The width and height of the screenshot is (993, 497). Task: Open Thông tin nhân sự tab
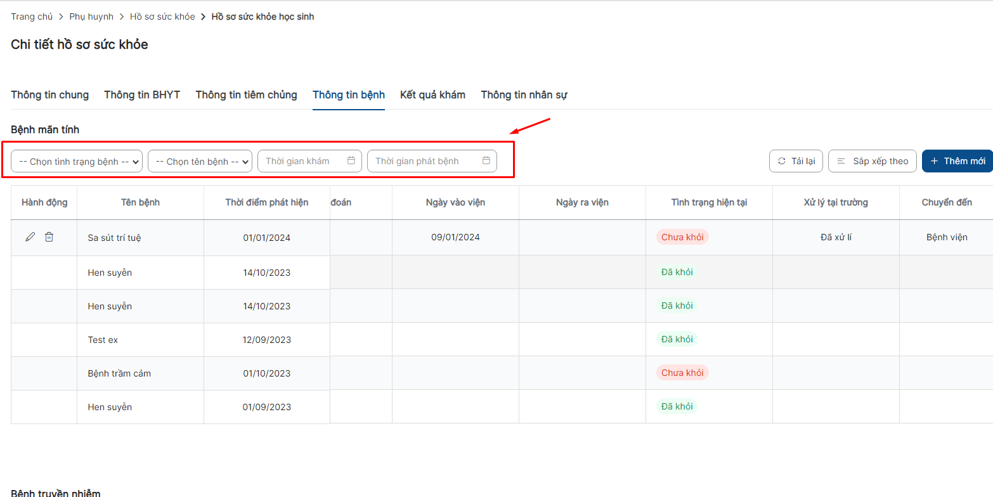click(524, 95)
